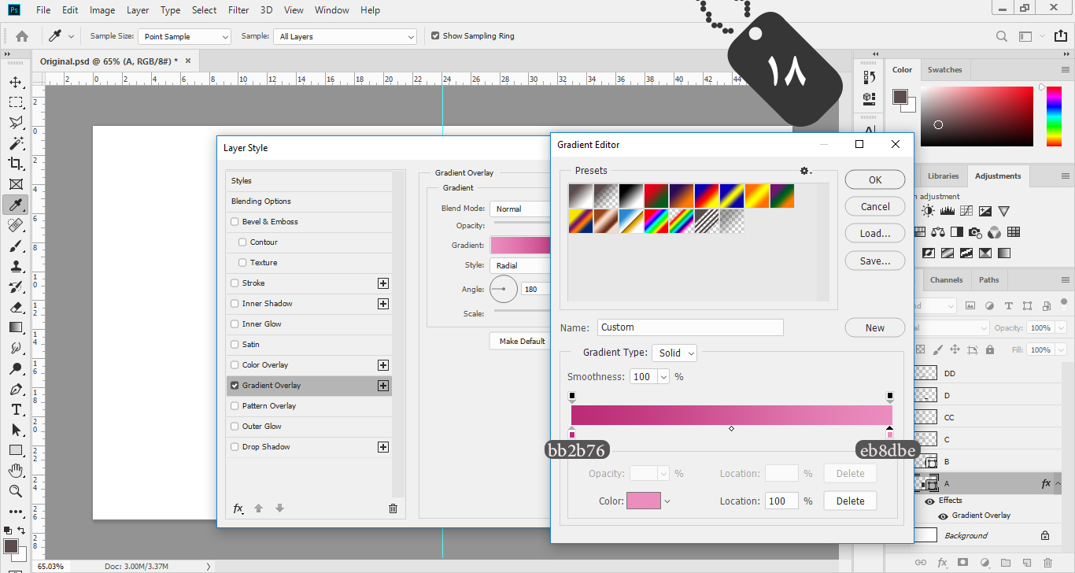Open the Filter menu
Screen dimensions: 1075x573
point(238,10)
